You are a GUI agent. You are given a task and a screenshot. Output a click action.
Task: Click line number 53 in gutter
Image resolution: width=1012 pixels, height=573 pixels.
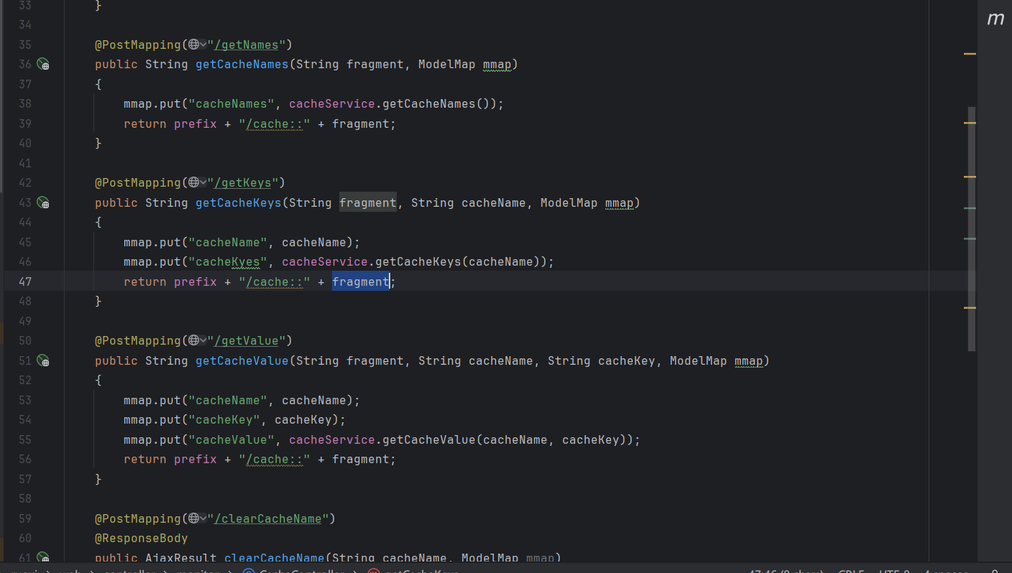point(25,400)
